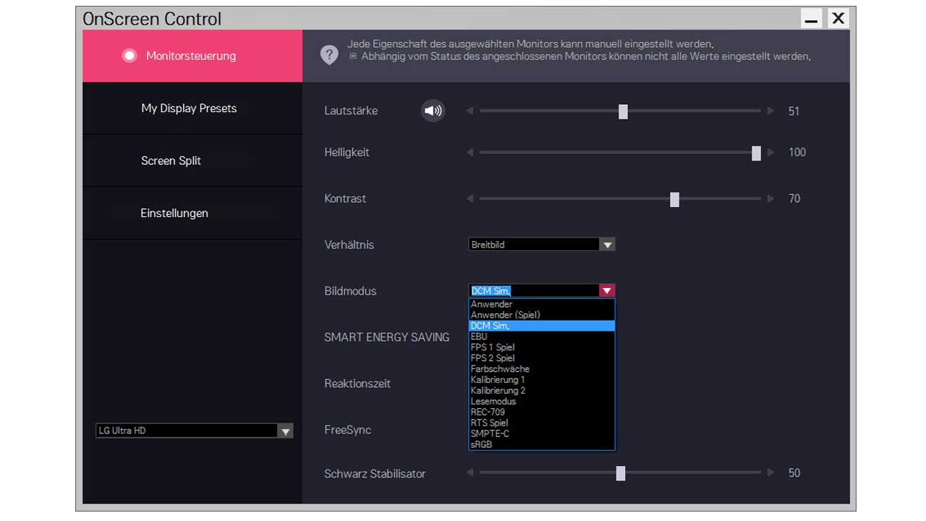Switch to Screen Split tab
This screenshot has height=521, width=926.
tap(171, 161)
